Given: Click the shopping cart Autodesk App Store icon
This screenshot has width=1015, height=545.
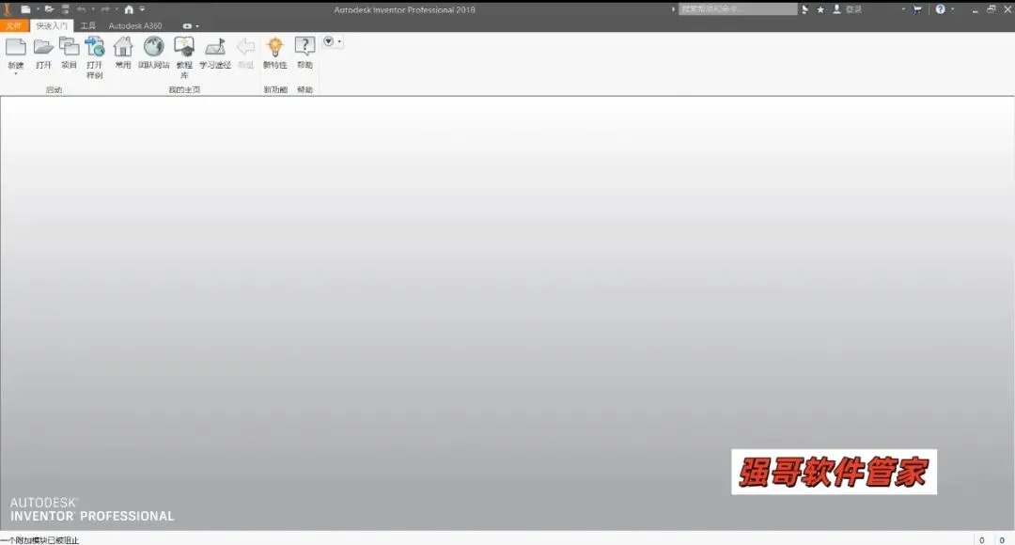Looking at the screenshot, I should [x=917, y=9].
